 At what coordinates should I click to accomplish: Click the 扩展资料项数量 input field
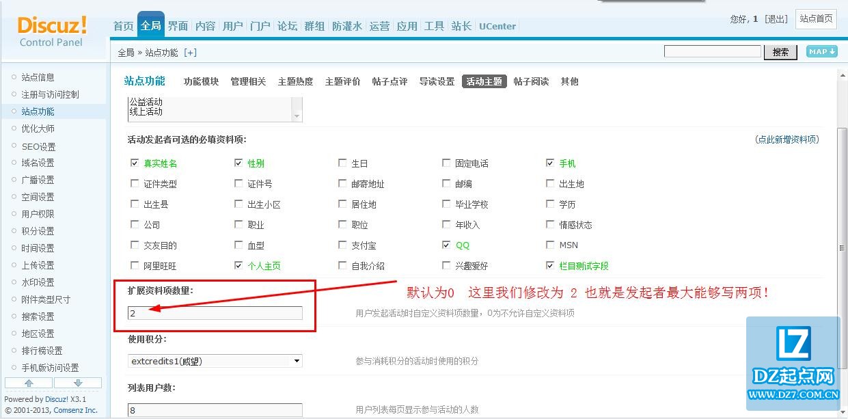pyautogui.click(x=215, y=313)
